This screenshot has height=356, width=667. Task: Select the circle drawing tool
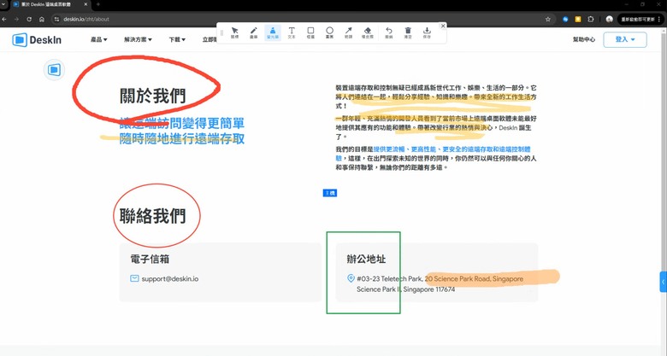pyautogui.click(x=329, y=32)
